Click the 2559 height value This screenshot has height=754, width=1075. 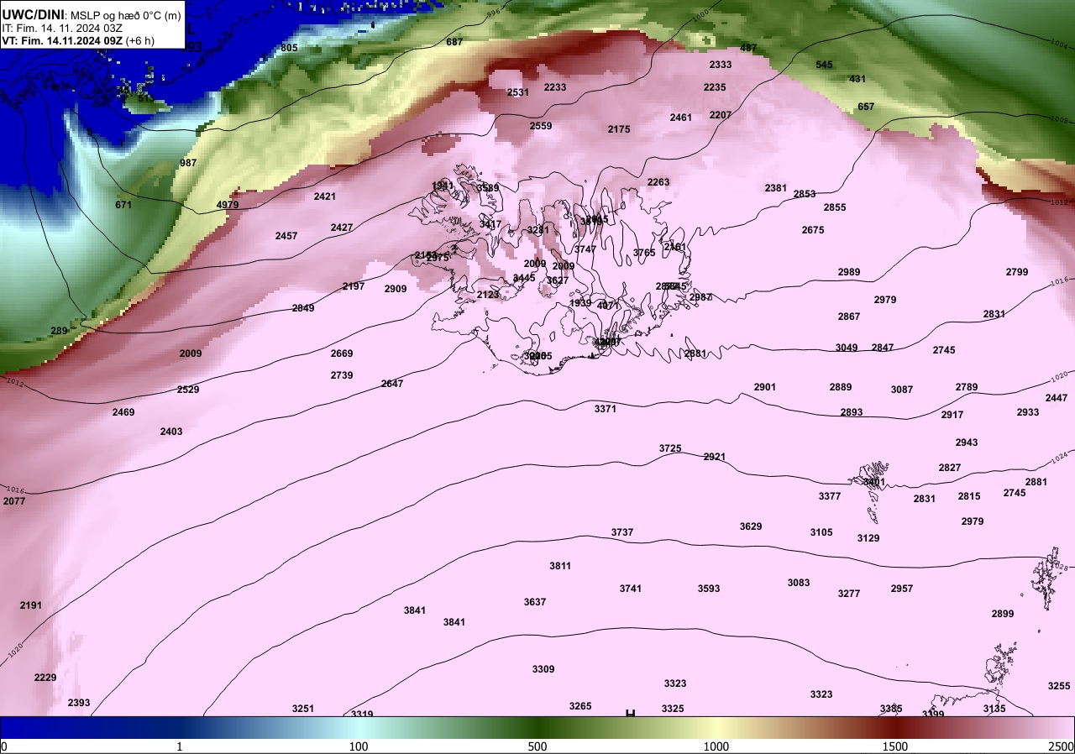[x=541, y=126]
